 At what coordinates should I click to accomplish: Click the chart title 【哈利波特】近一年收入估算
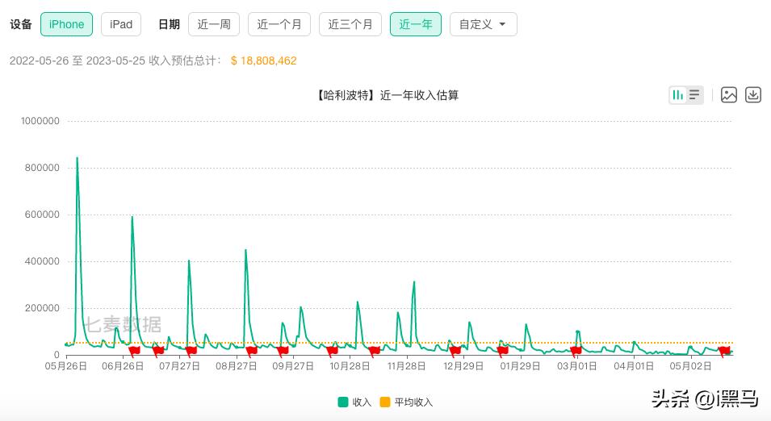pyautogui.click(x=386, y=95)
